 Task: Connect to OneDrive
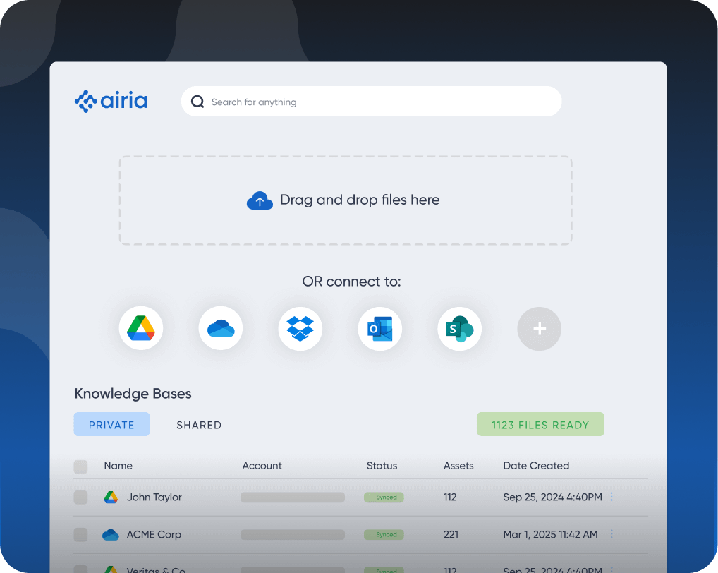point(221,328)
